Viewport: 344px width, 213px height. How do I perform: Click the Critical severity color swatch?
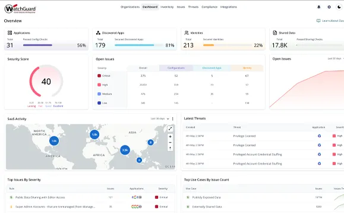pyautogui.click(x=99, y=76)
